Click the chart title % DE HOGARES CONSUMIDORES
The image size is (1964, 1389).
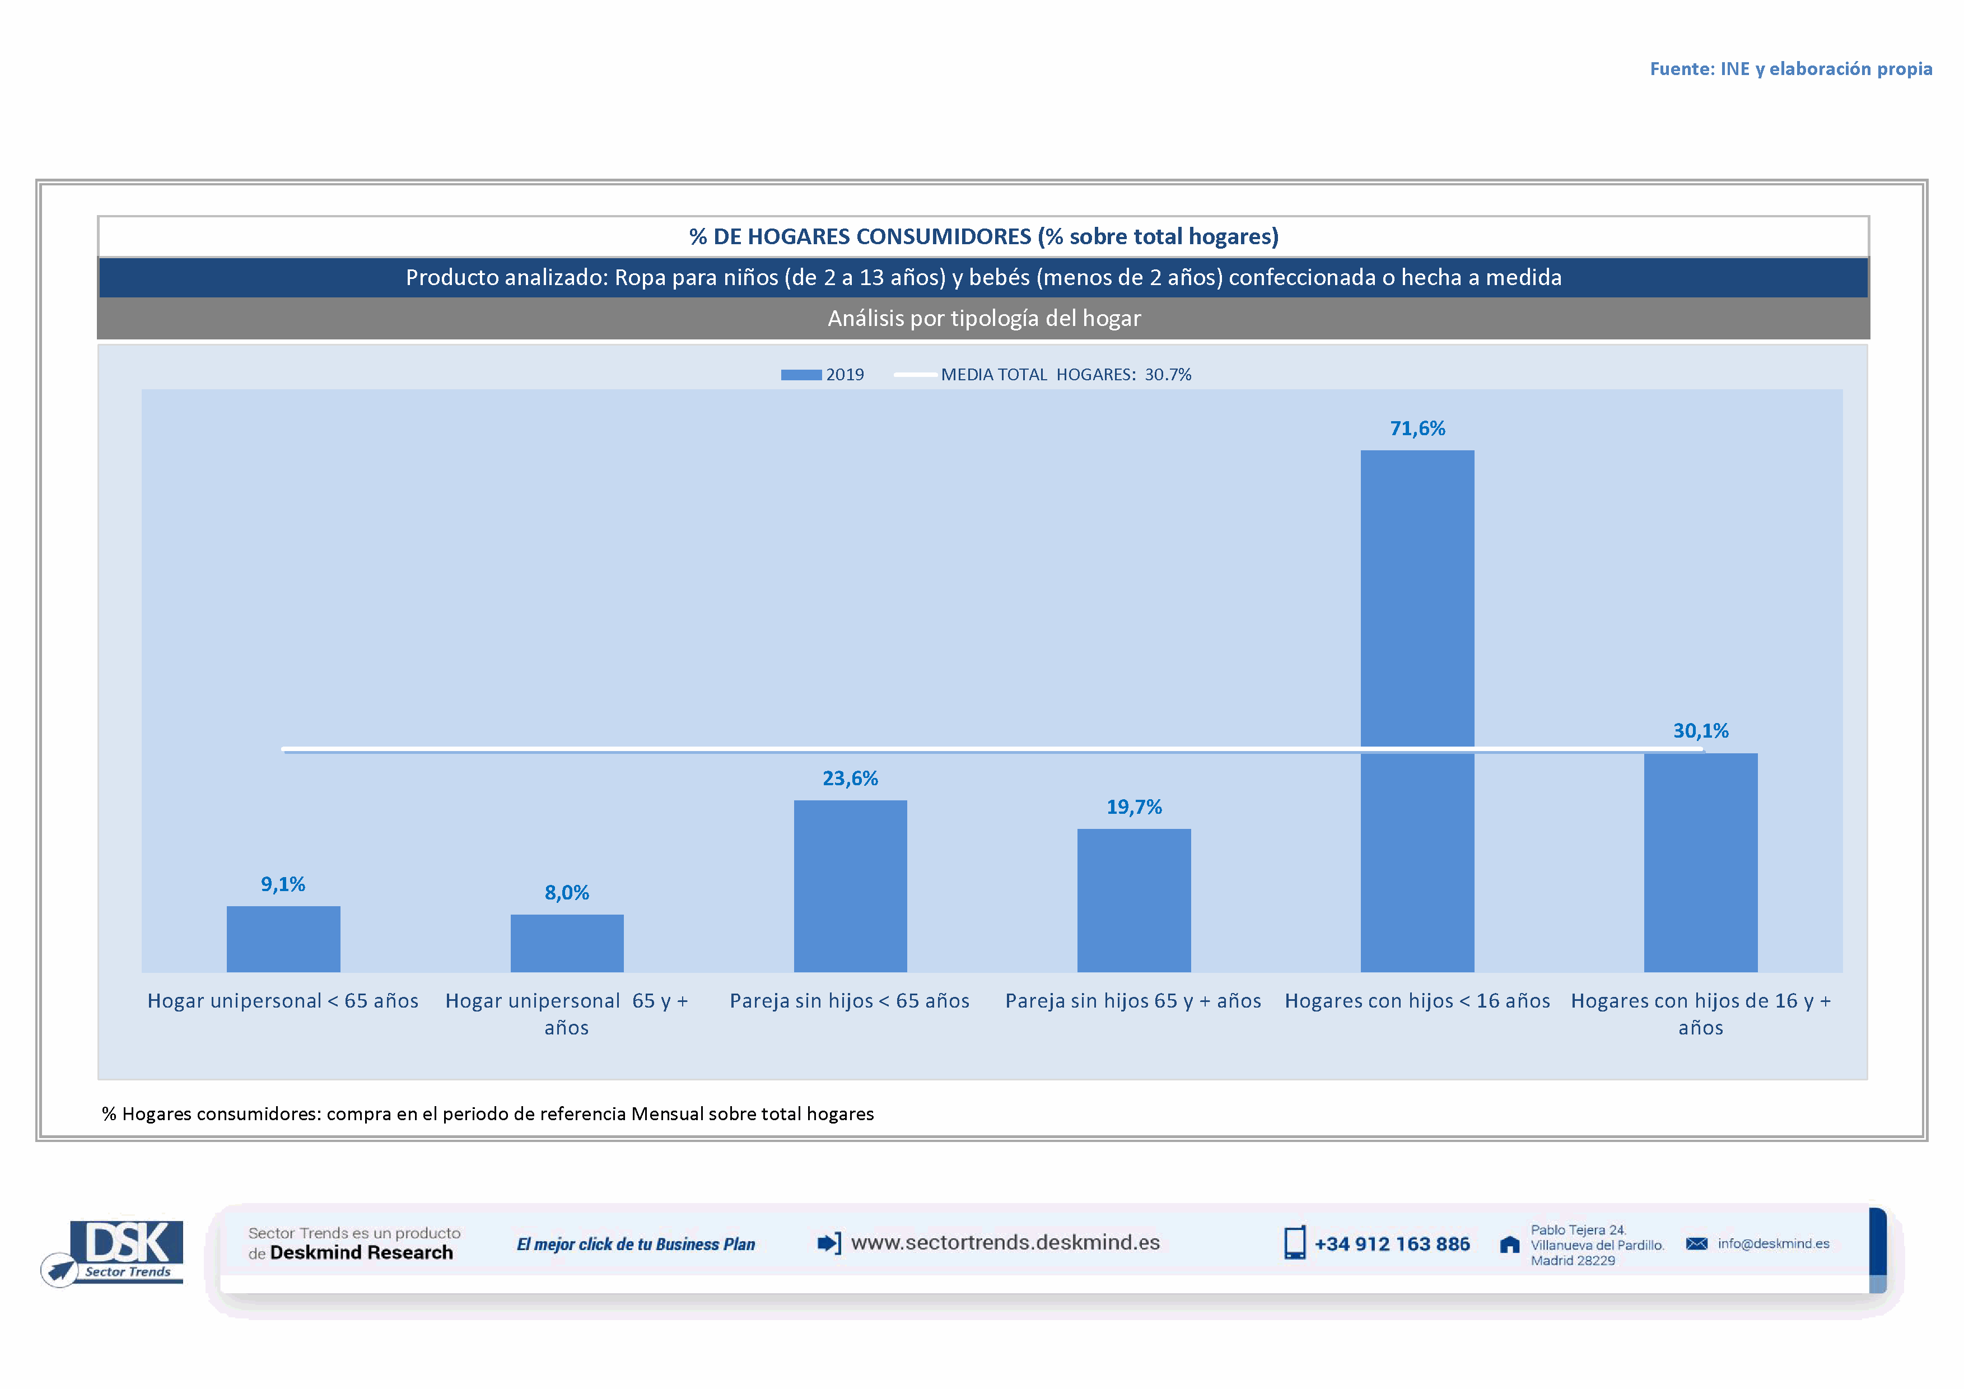983,237
